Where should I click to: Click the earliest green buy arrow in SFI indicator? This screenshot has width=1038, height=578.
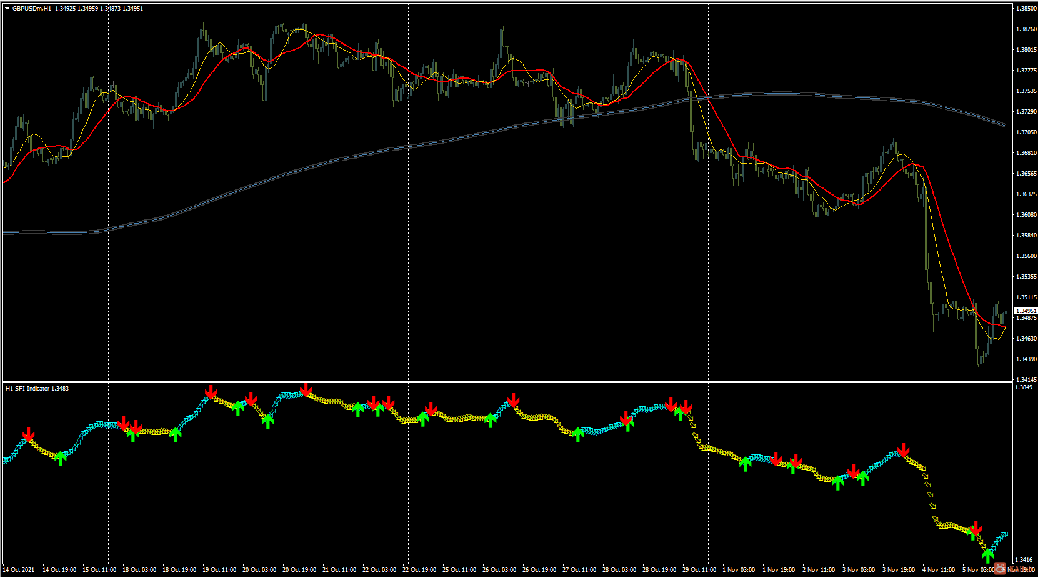[x=60, y=459]
